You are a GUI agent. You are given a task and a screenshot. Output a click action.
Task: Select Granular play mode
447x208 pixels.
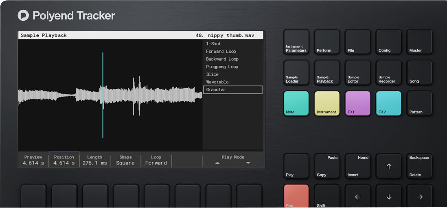[232, 90]
